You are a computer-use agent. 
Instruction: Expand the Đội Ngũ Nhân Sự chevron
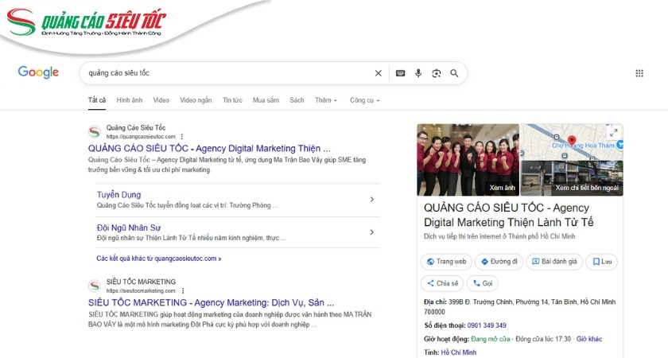click(372, 232)
